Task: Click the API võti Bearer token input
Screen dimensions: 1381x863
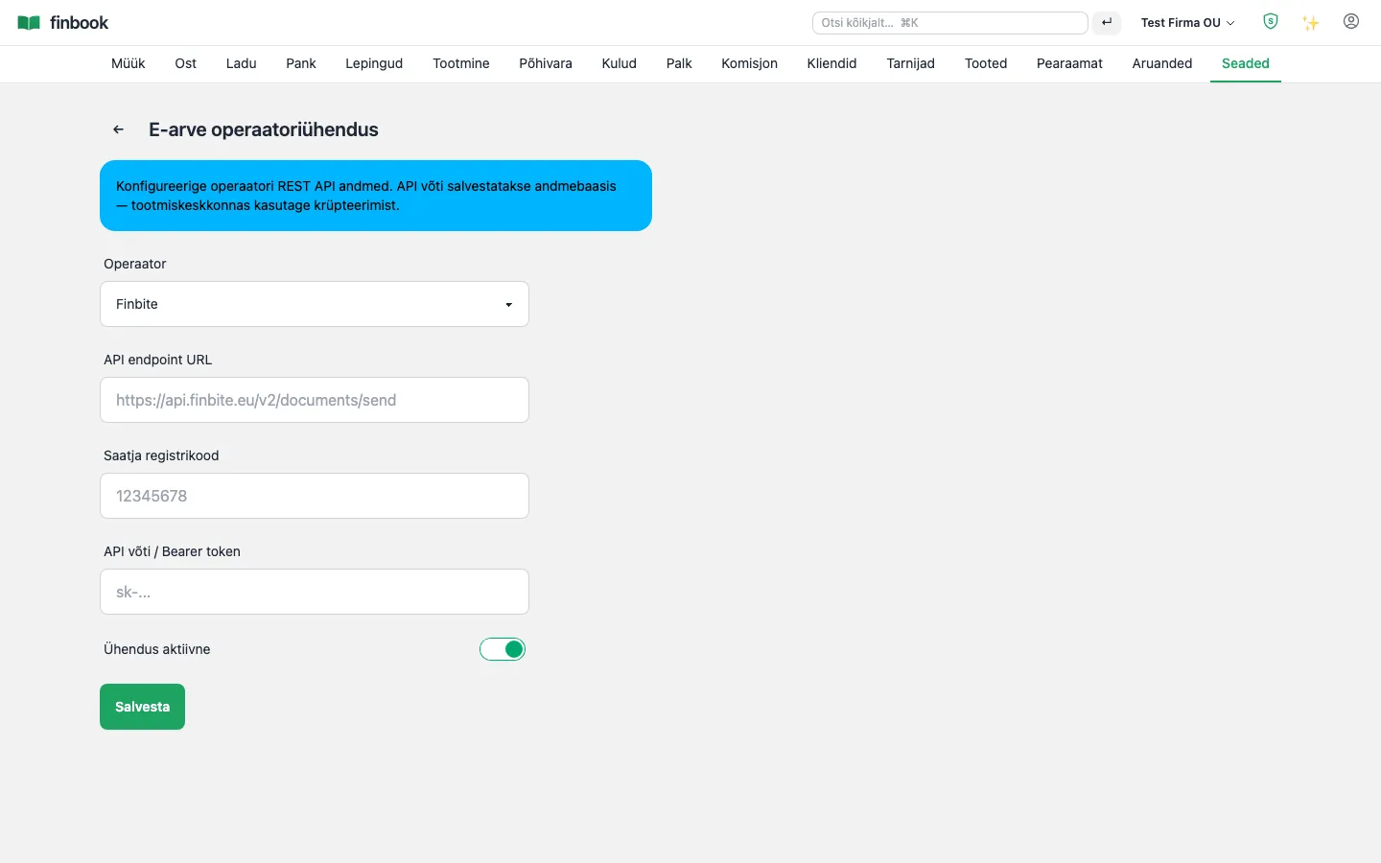Action: tap(315, 592)
